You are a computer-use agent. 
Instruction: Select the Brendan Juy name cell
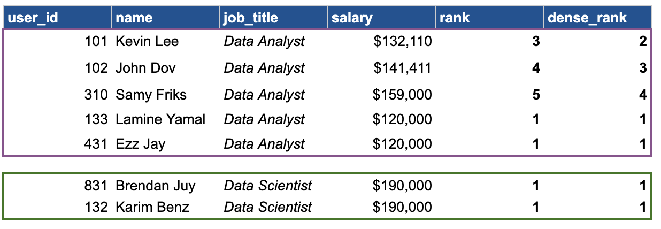pyautogui.click(x=166, y=186)
